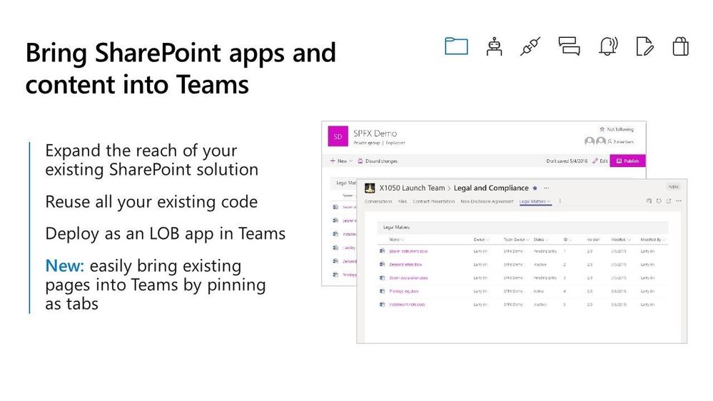This screenshot has width=713, height=401.
Task: Open the more options ellipsis beside channel name
Action: (547, 188)
